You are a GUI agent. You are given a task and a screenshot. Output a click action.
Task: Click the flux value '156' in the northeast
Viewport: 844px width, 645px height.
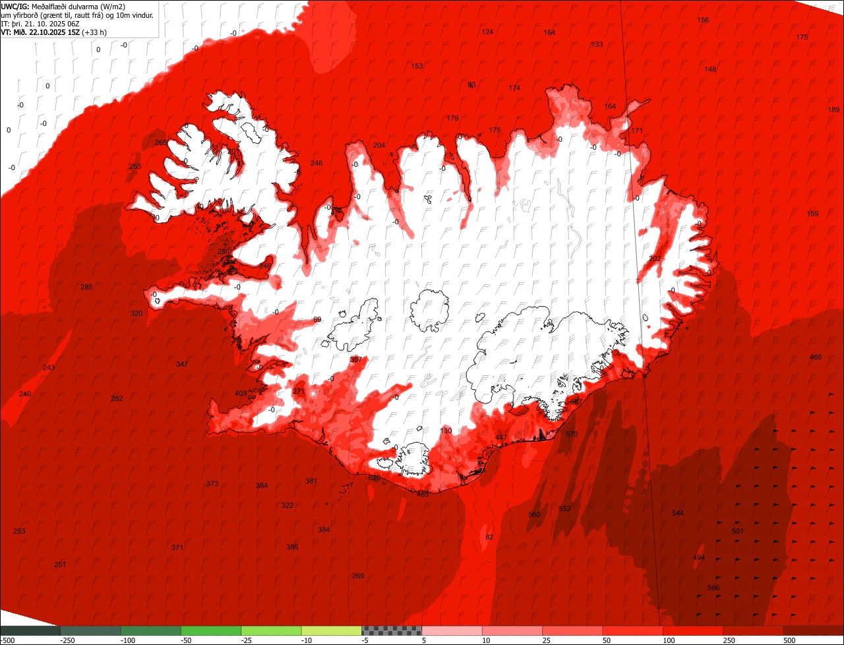[703, 20]
